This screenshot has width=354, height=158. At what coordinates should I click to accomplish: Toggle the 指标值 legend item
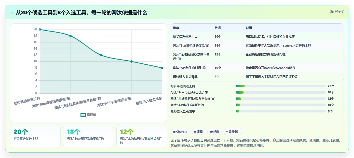(88, 115)
